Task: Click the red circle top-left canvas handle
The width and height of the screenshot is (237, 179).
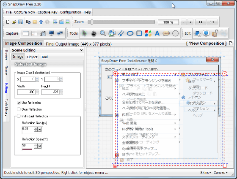Action: [115, 73]
